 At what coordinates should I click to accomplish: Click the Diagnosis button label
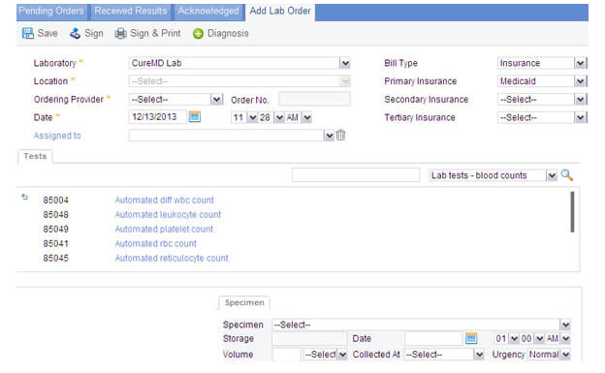pos(228,34)
